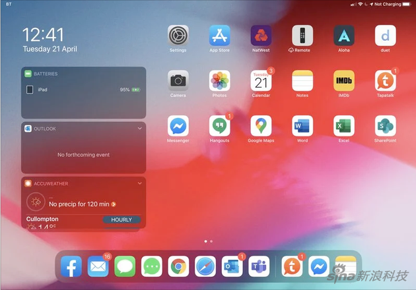416x290 pixels.
Task: Open white chat app with green bubble in dock
Action: tap(151, 266)
